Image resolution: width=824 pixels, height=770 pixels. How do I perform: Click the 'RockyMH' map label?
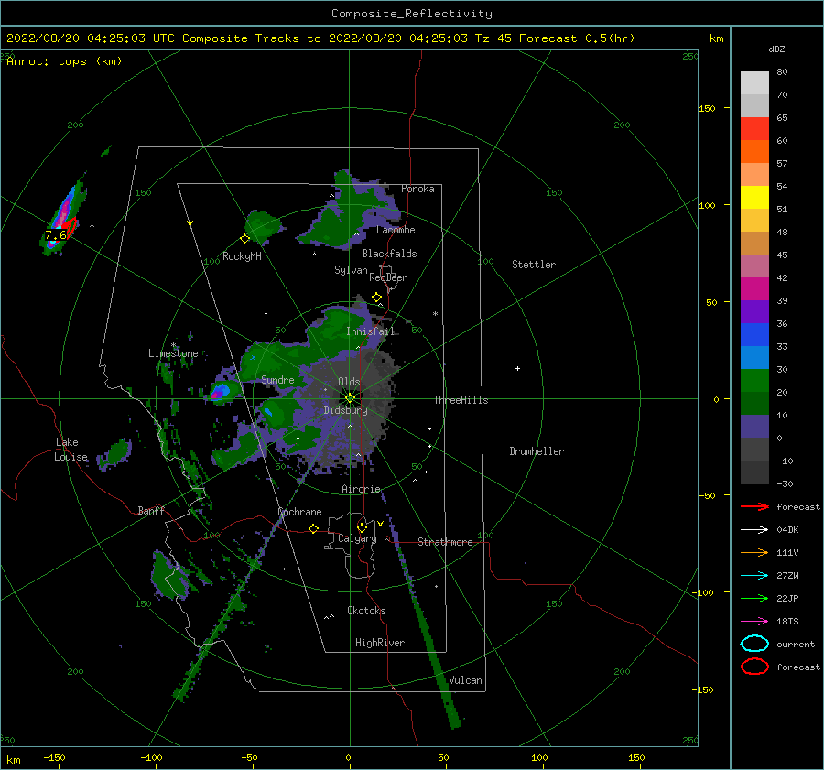point(242,256)
